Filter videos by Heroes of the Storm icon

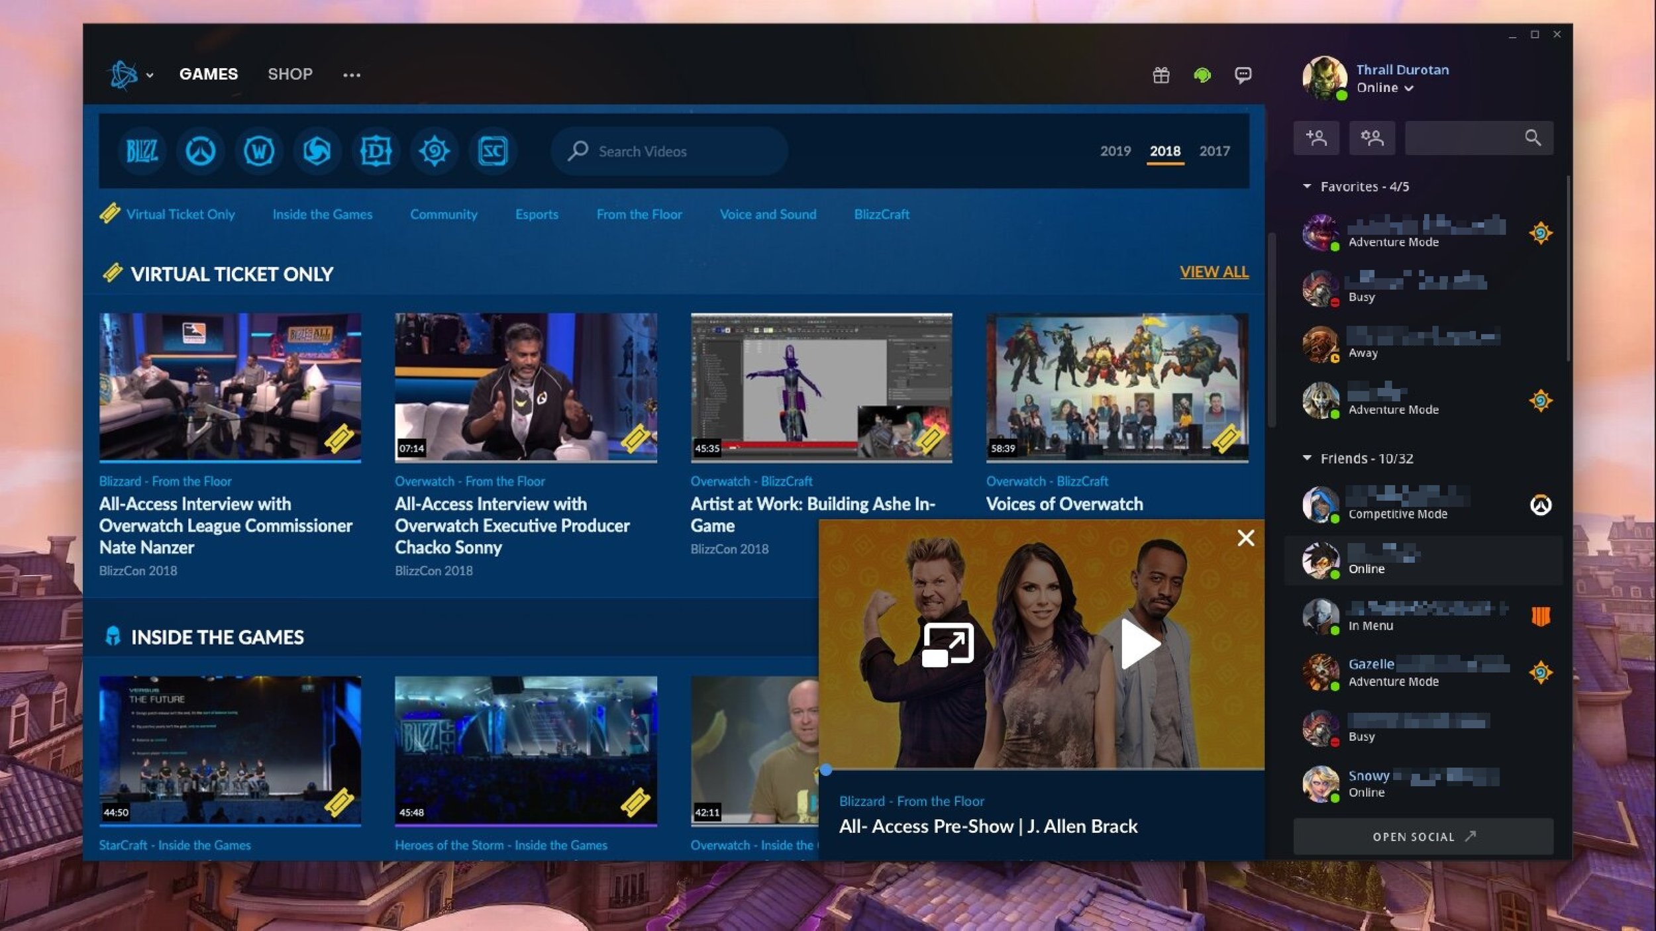[317, 151]
